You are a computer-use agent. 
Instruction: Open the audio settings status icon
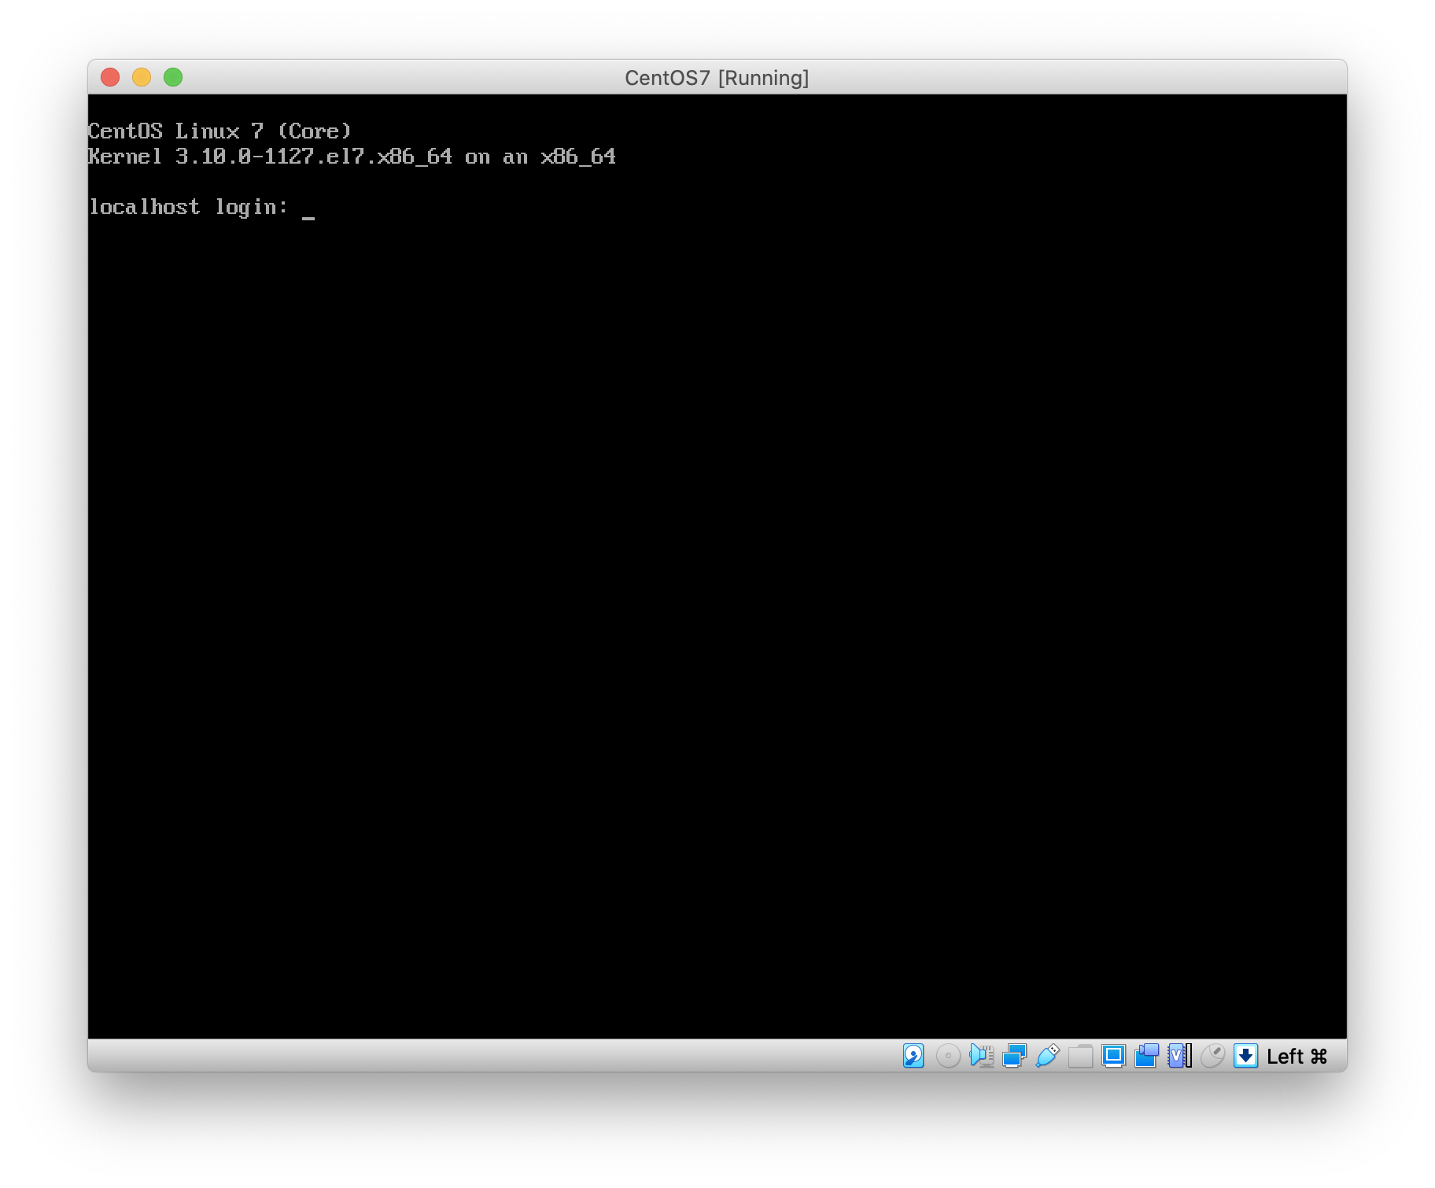tap(982, 1056)
